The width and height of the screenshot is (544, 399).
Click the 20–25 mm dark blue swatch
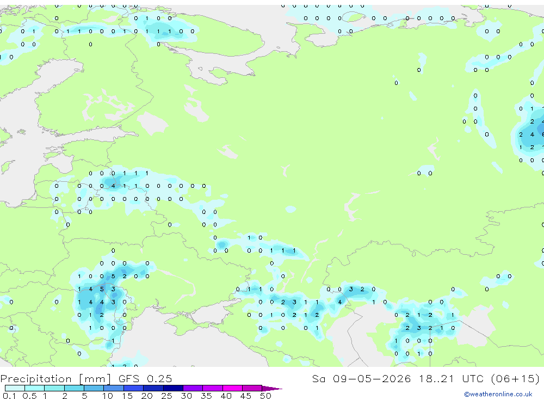pos(153,388)
